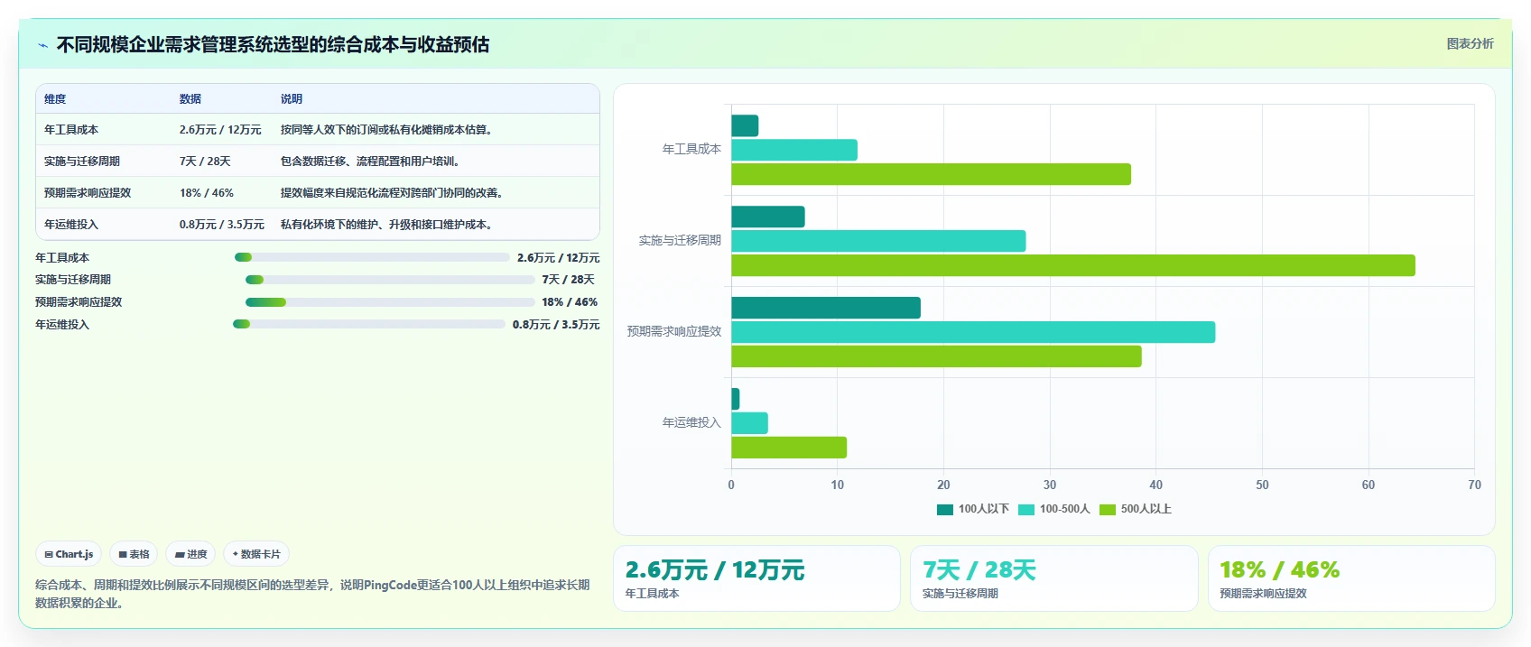
Task: Open the 7天 / 28天 data card
Action: click(x=1053, y=578)
